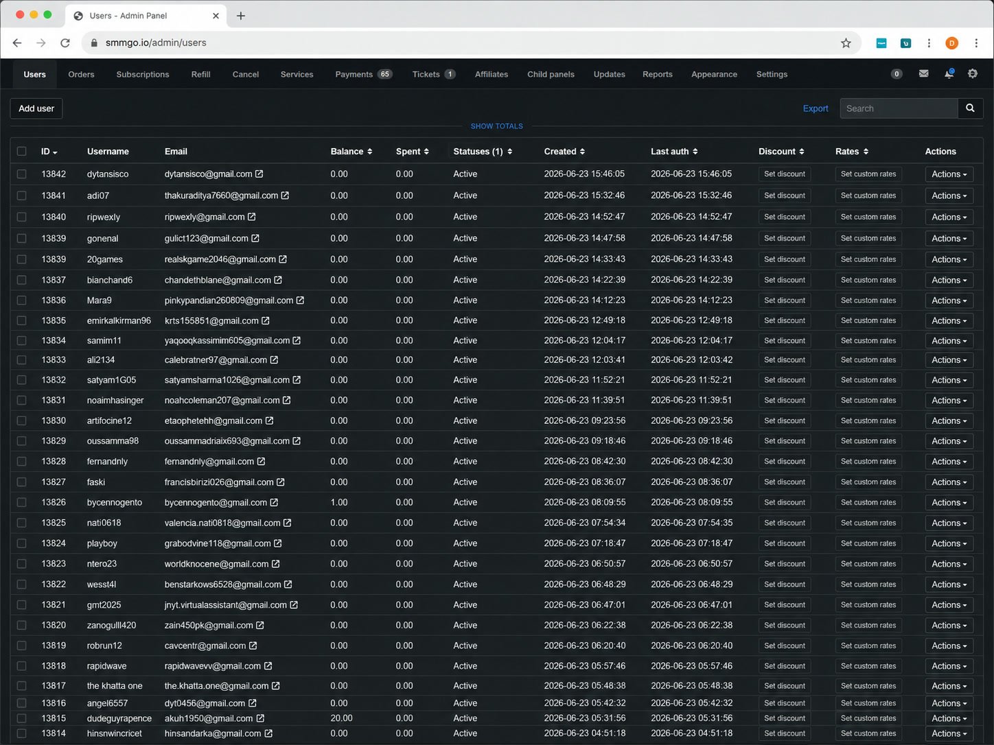The height and width of the screenshot is (745, 994).
Task: Set discount for user adi07
Action: pyautogui.click(x=785, y=196)
